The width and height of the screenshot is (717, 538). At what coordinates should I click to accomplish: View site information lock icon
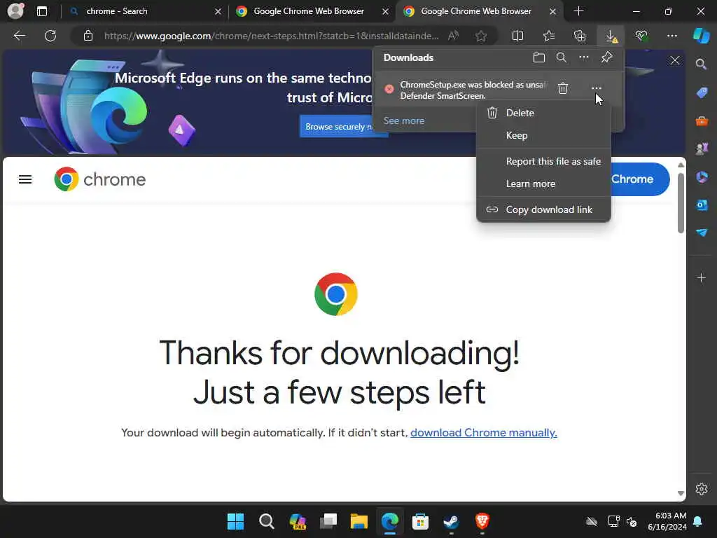tap(88, 36)
